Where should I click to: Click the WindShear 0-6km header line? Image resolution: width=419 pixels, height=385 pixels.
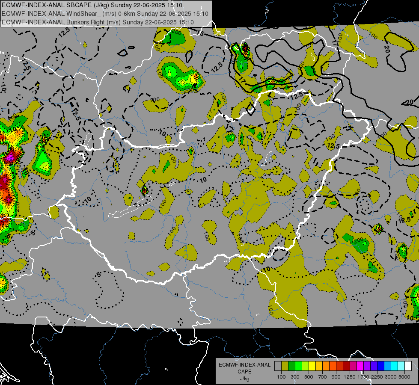(105, 14)
